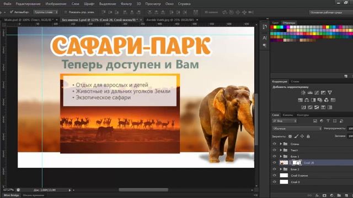Hide the Слой 0 копия layer

coord(274,175)
